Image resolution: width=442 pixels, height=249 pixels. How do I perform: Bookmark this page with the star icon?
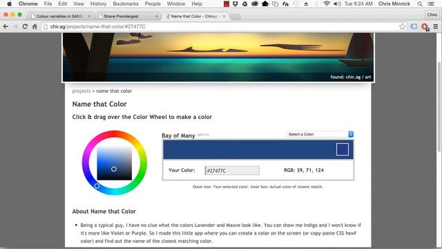pyautogui.click(x=402, y=26)
